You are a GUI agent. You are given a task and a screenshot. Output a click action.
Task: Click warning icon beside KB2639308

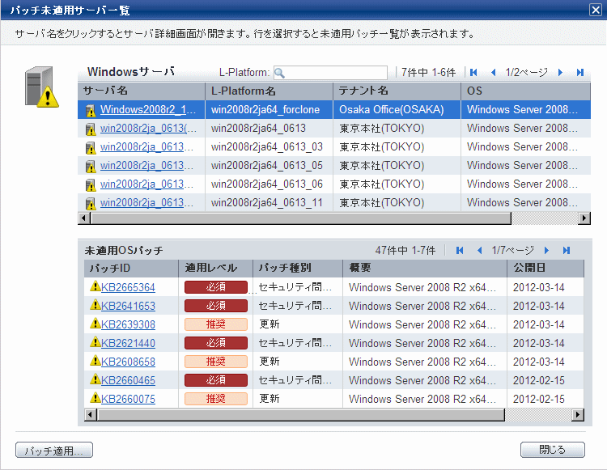[95, 324]
